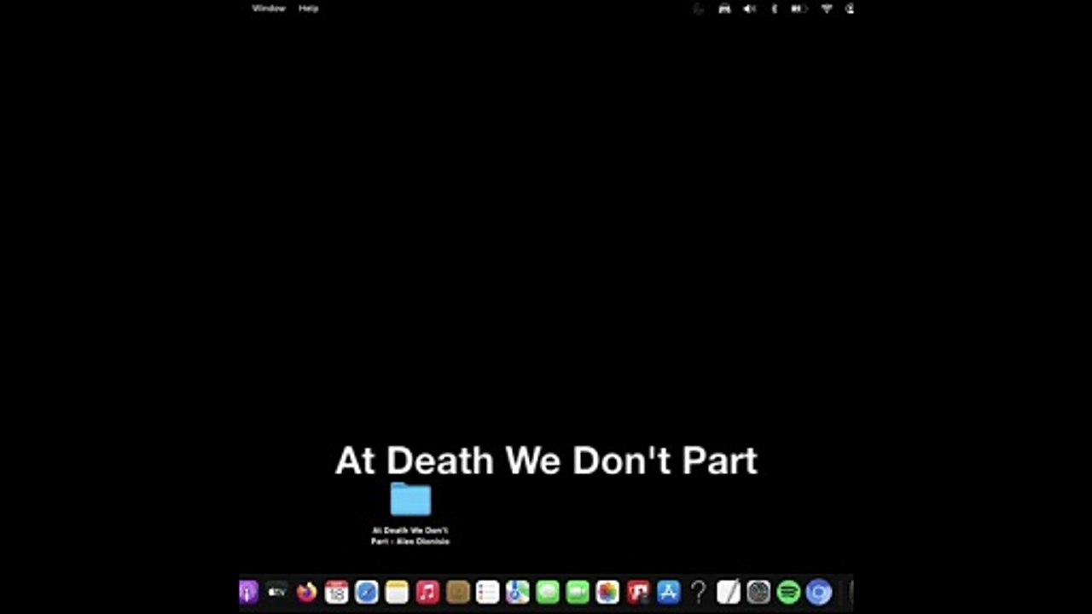The width and height of the screenshot is (1092, 614).
Task: Launch Spotify from the Dock
Action: (788, 592)
